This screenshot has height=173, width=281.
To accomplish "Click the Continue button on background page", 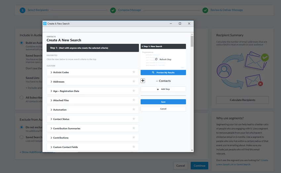I will [199, 166].
